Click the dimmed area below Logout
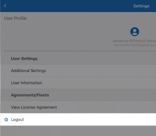The height and width of the screenshot is (136, 156). pos(78,131)
